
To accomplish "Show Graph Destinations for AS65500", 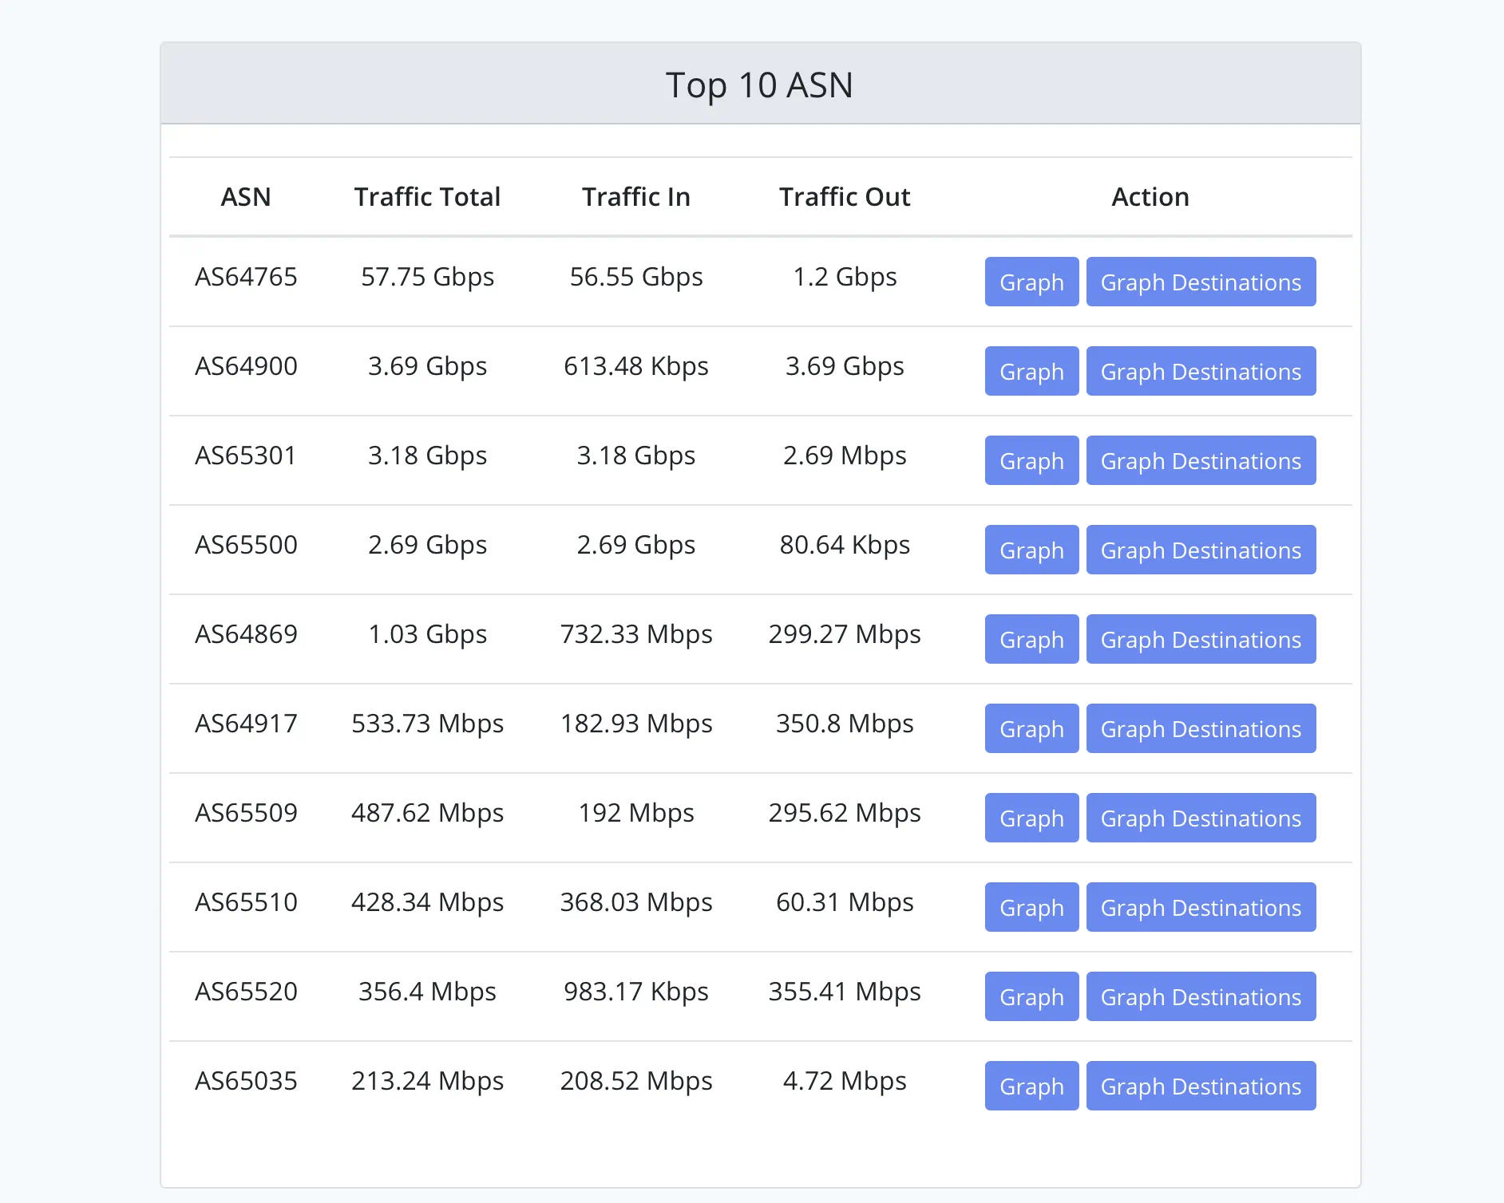I will pos(1201,550).
